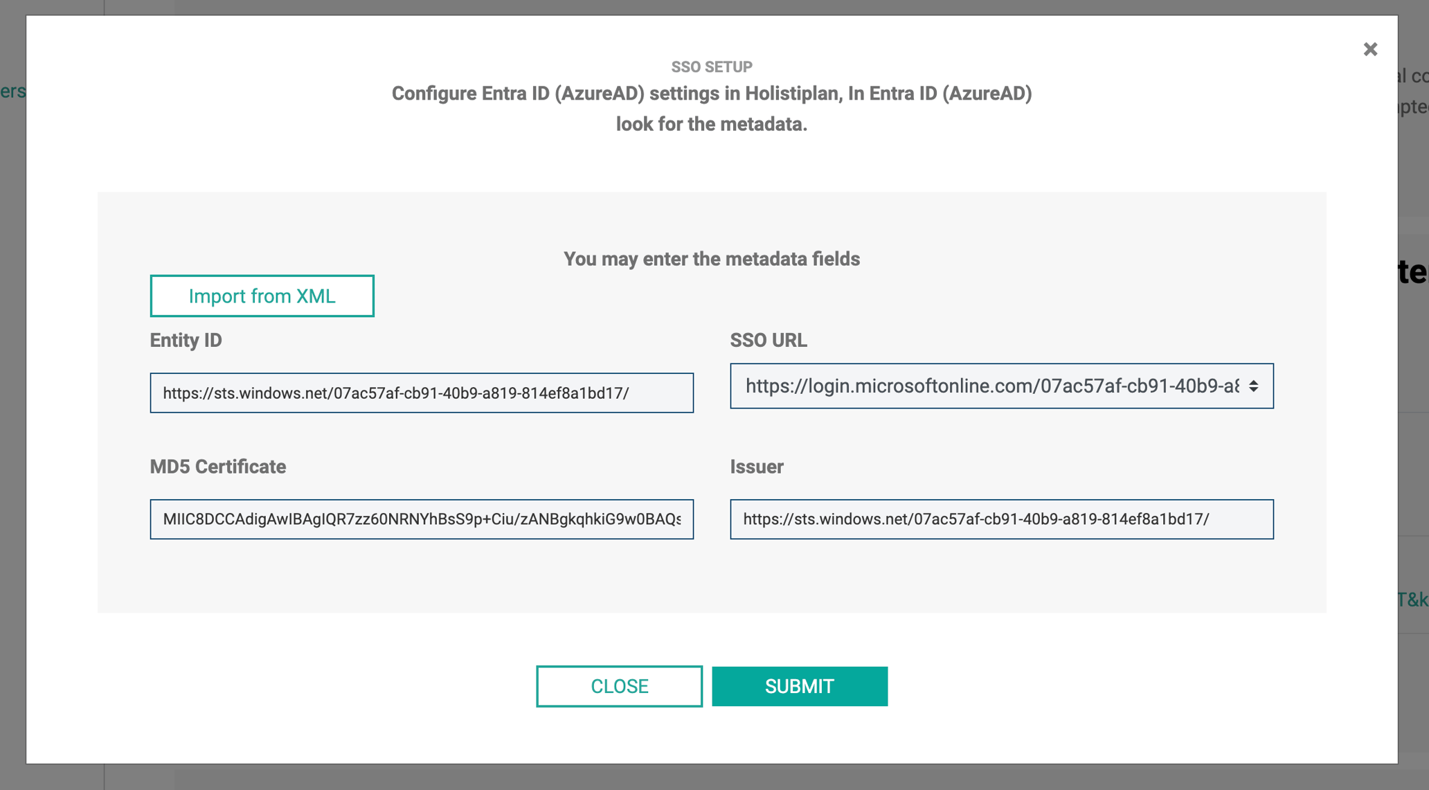
Task: Click the SSO SETUP heading text
Action: tap(711, 66)
